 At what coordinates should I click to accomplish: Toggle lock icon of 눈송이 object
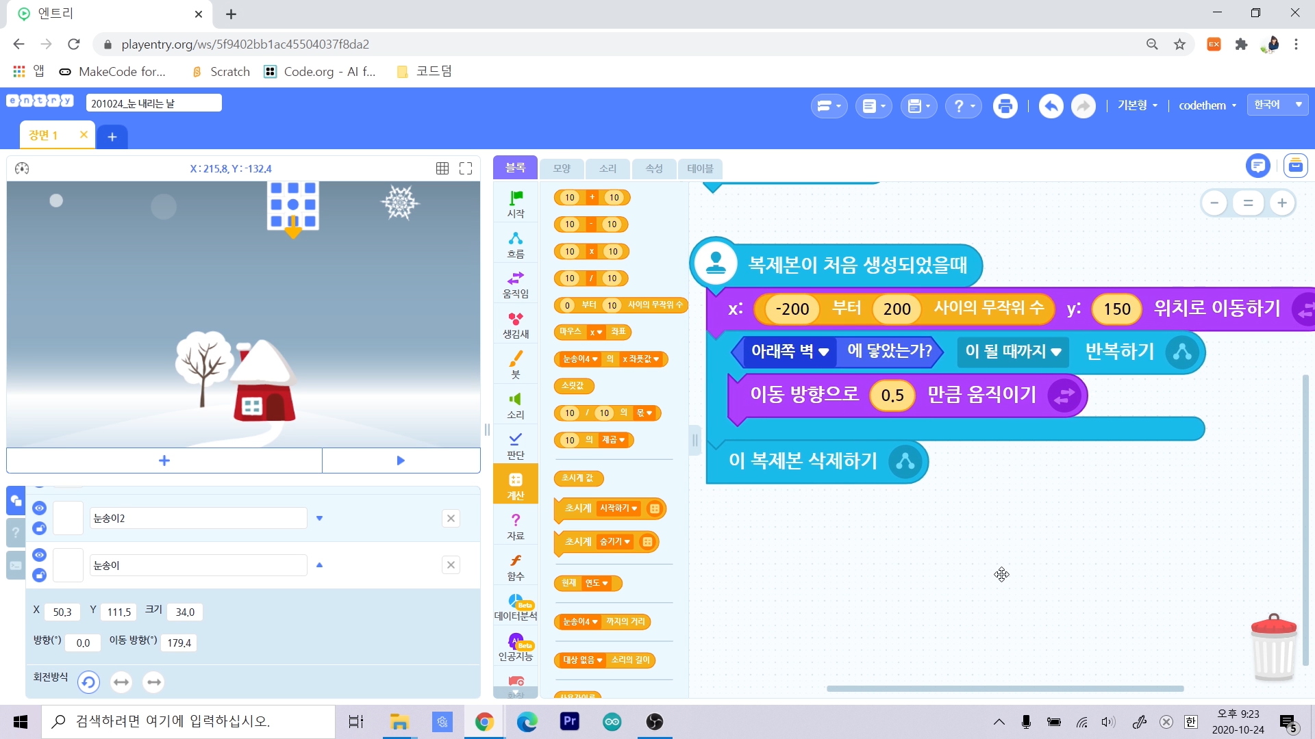tap(39, 575)
